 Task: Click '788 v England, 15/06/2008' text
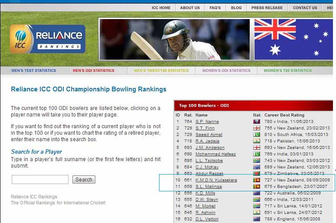tap(292, 219)
